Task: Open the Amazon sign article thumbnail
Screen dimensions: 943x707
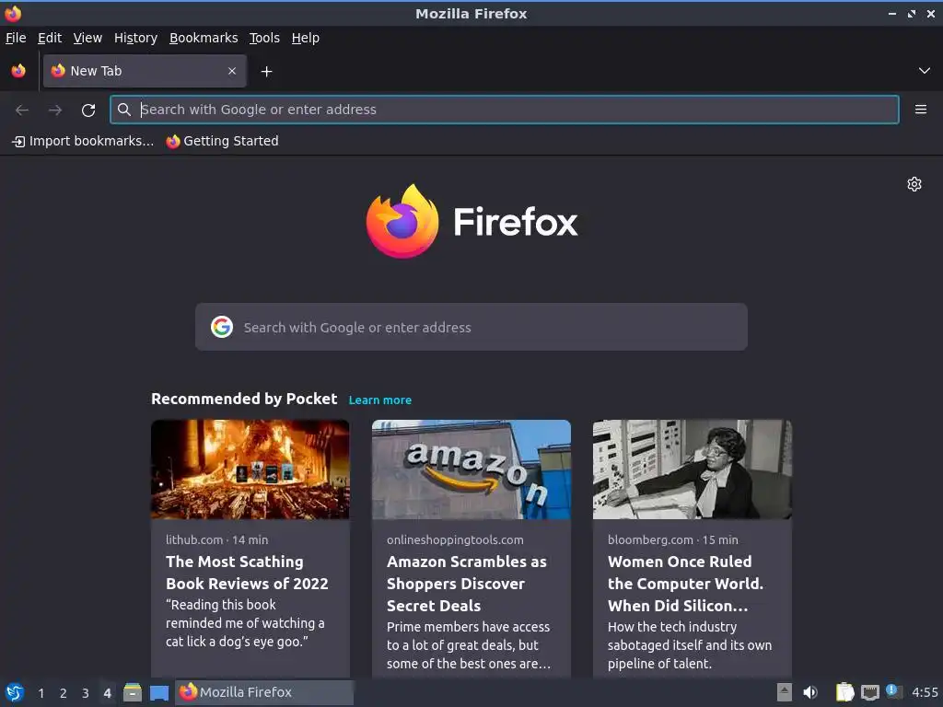Action: [471, 469]
